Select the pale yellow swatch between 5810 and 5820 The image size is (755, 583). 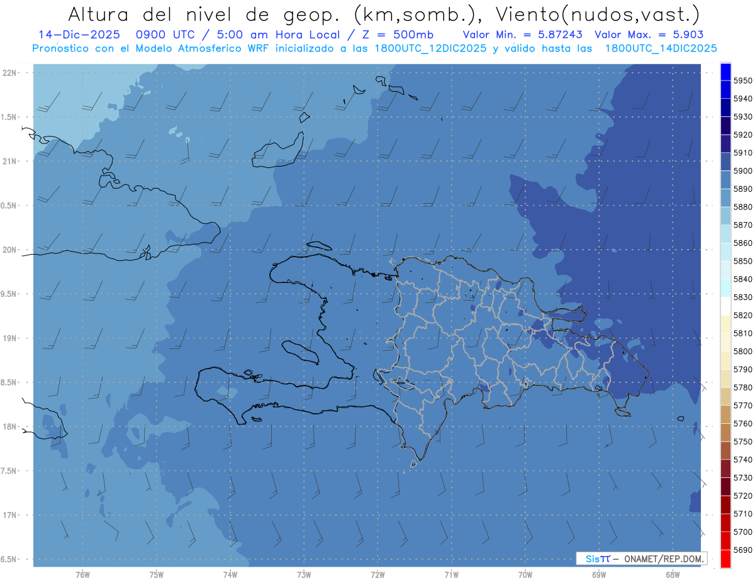(x=725, y=324)
